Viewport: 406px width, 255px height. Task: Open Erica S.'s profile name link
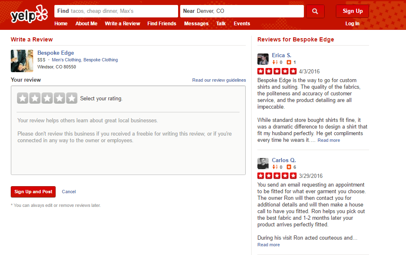[281, 55]
